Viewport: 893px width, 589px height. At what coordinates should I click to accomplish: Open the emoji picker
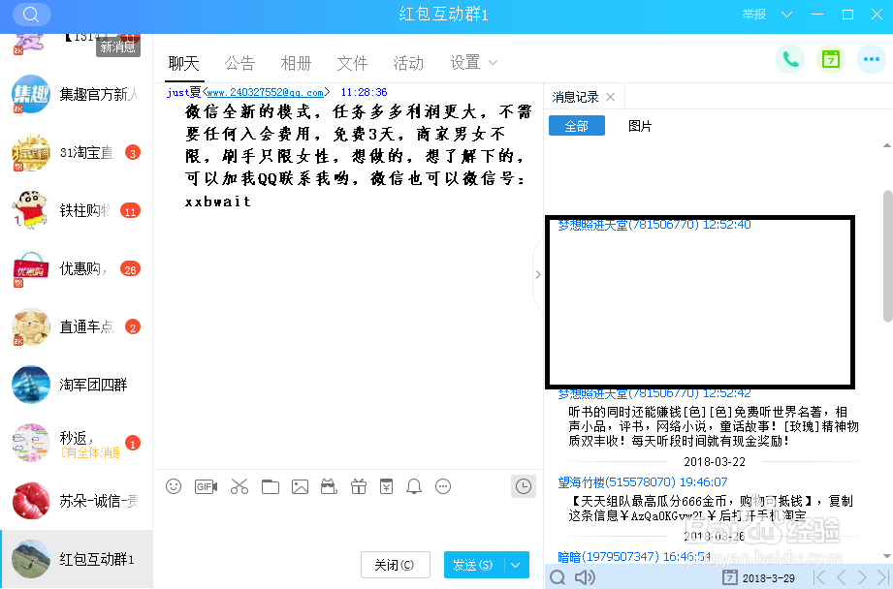[174, 486]
